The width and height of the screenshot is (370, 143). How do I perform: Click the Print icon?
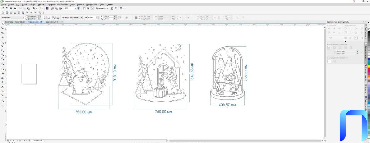(15, 8)
